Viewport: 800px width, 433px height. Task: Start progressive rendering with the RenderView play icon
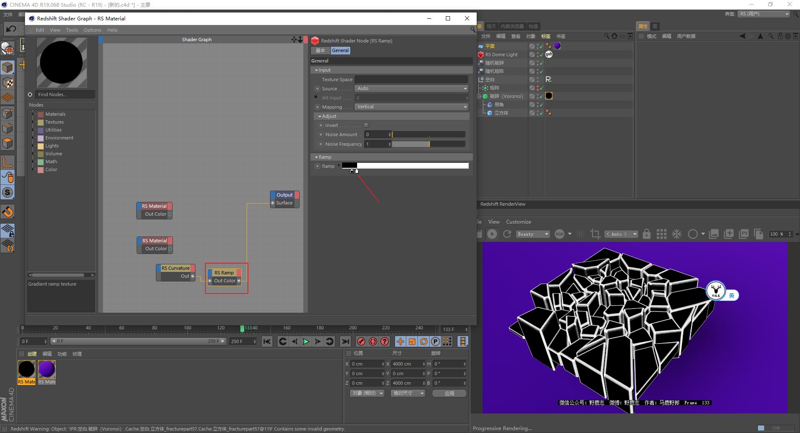492,234
